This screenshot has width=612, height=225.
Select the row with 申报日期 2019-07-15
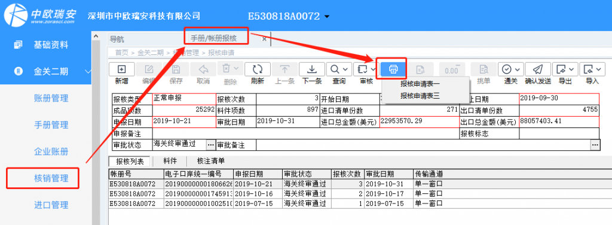pos(360,203)
